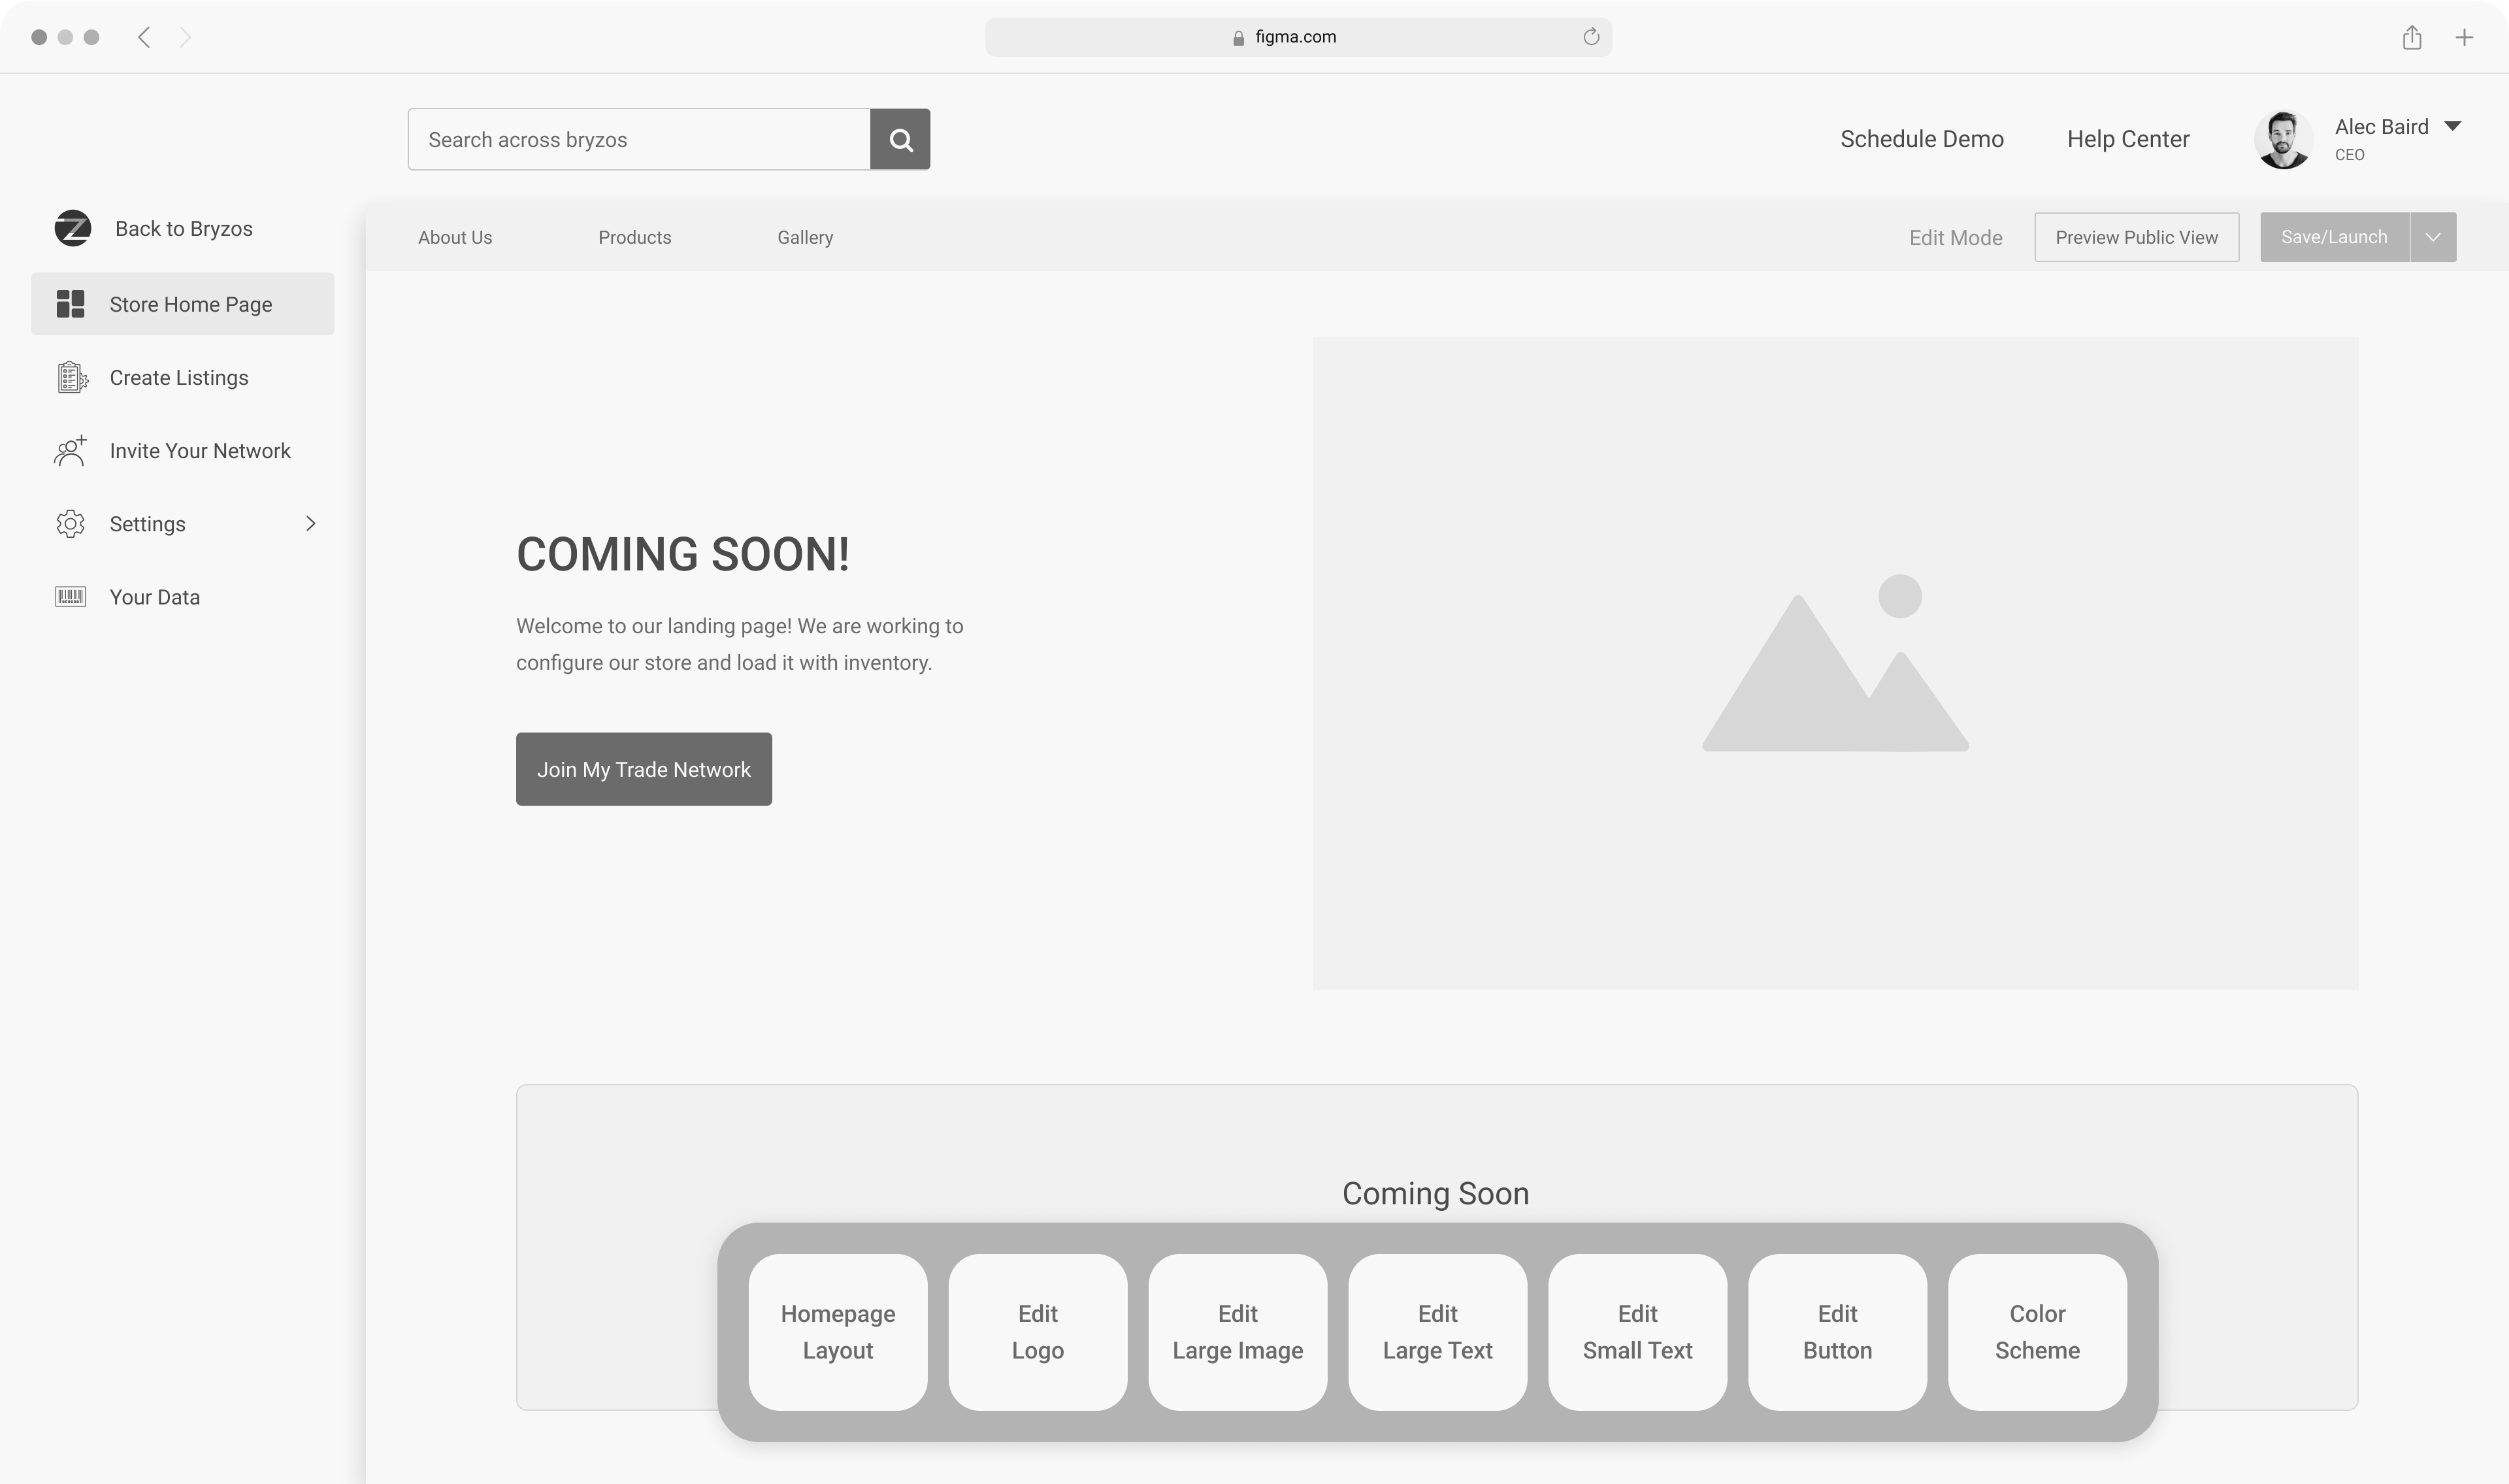
Task: Click the browser back arrow
Action: point(144,37)
